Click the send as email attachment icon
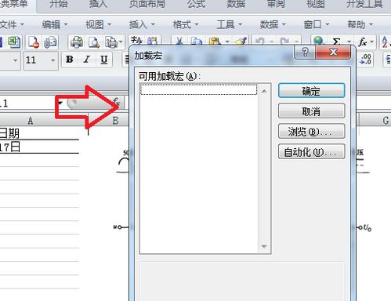This screenshot has width=391, height=301. pos(50,42)
